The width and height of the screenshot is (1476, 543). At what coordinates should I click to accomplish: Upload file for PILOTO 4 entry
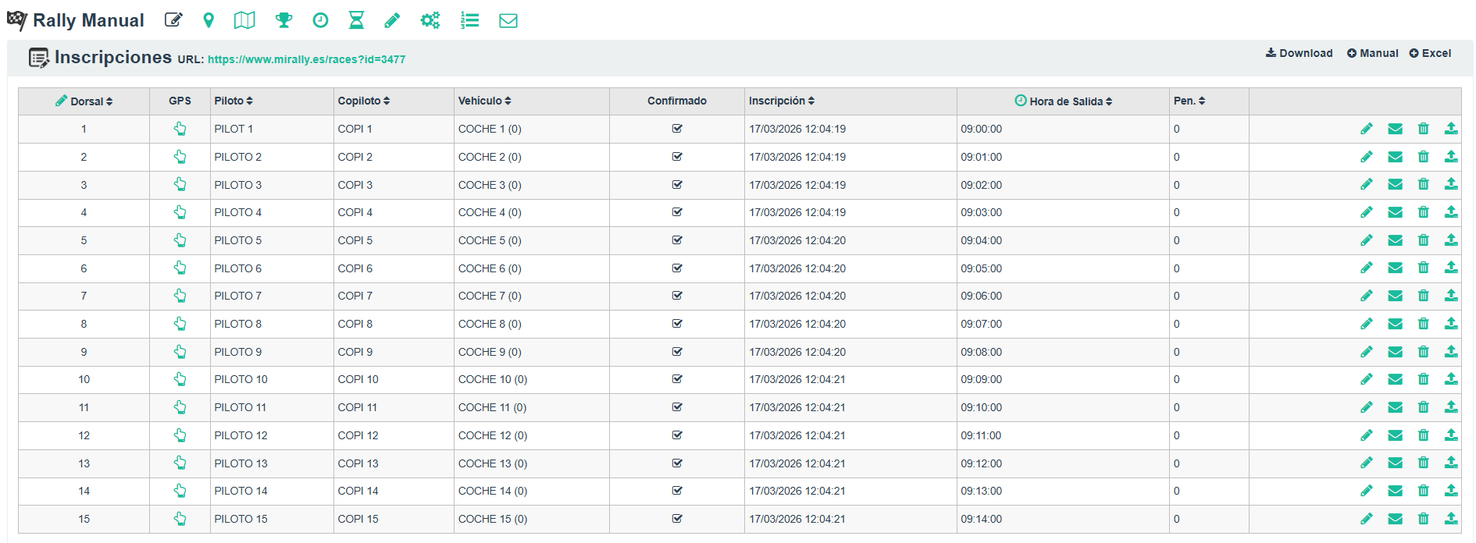(x=1451, y=212)
